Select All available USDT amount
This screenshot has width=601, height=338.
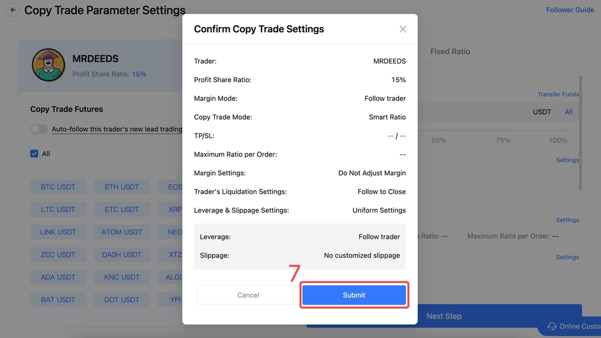[568, 112]
